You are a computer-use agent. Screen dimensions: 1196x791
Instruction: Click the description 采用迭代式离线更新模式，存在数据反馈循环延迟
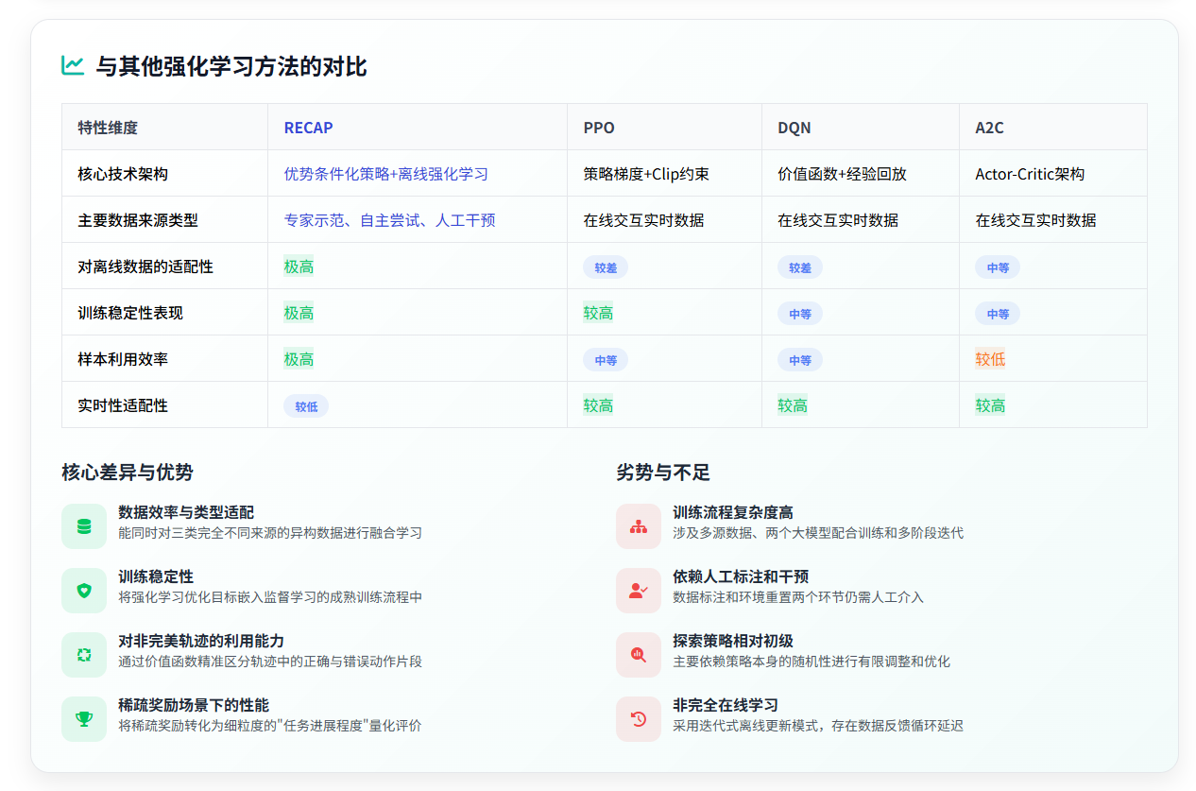pos(818,726)
